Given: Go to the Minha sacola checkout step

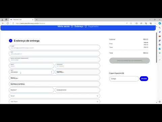Looking at the screenshot, I should [x=63, y=26].
